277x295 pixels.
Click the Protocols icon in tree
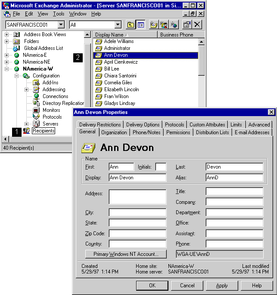coord(36,117)
